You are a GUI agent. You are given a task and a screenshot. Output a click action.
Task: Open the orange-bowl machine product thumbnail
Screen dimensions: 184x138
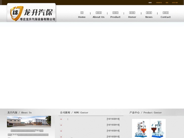tap(141, 128)
